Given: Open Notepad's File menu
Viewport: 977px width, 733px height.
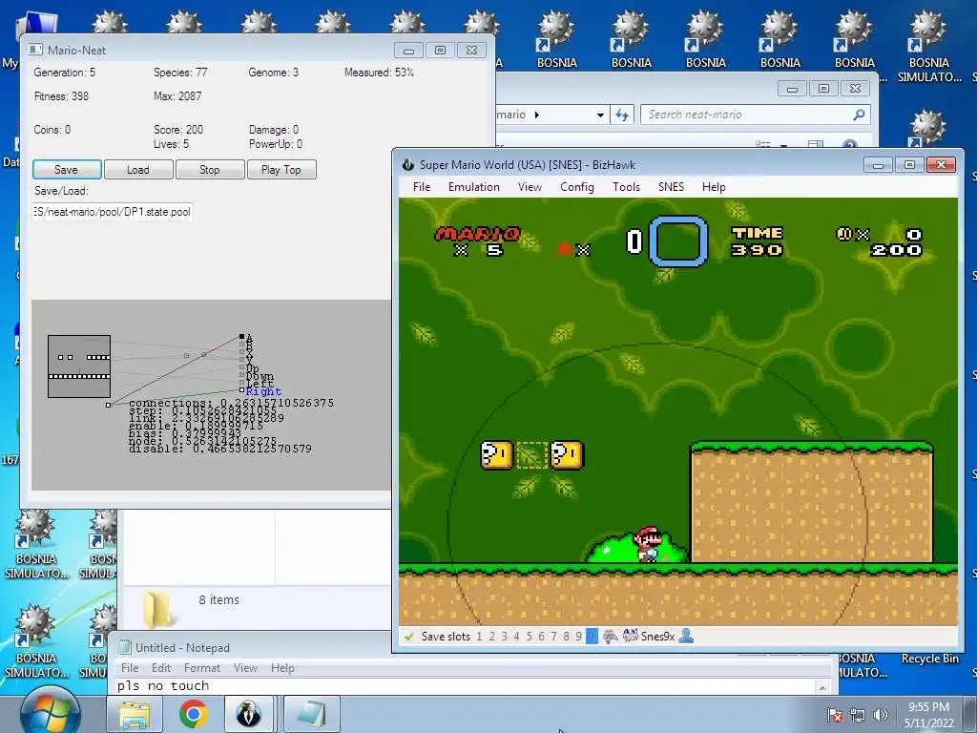Looking at the screenshot, I should tap(130, 667).
